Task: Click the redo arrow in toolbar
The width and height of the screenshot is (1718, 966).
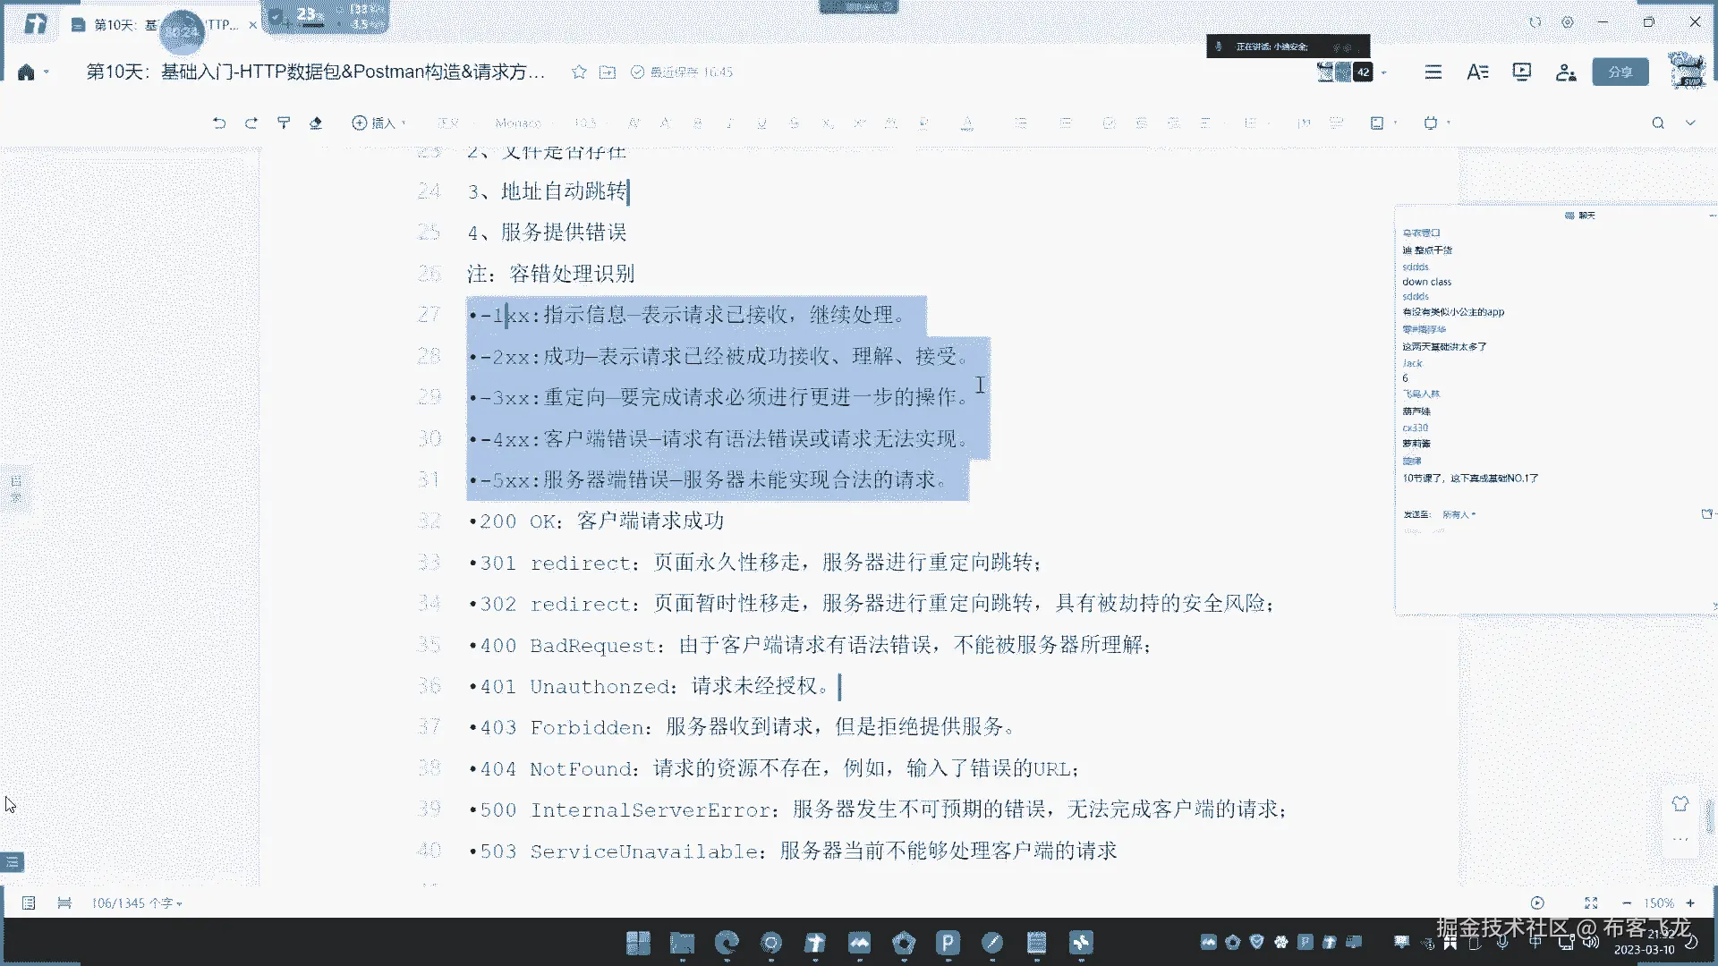Action: [x=251, y=123]
